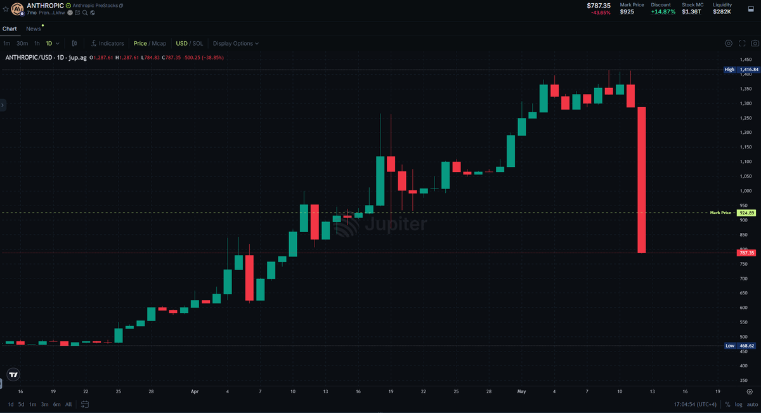The height and width of the screenshot is (413, 761).
Task: Click the red 787.35 last price label
Action: (x=746, y=252)
